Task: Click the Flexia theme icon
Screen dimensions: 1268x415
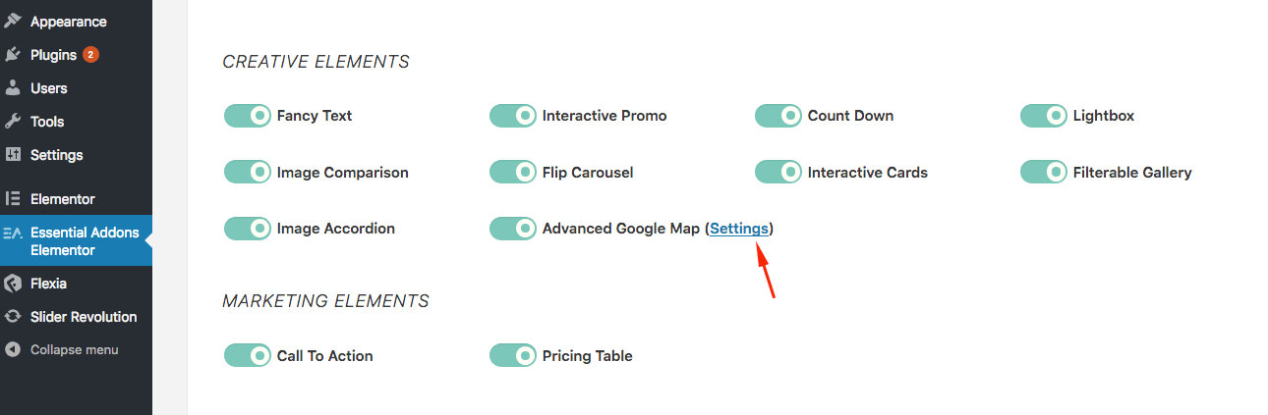Action: (13, 284)
